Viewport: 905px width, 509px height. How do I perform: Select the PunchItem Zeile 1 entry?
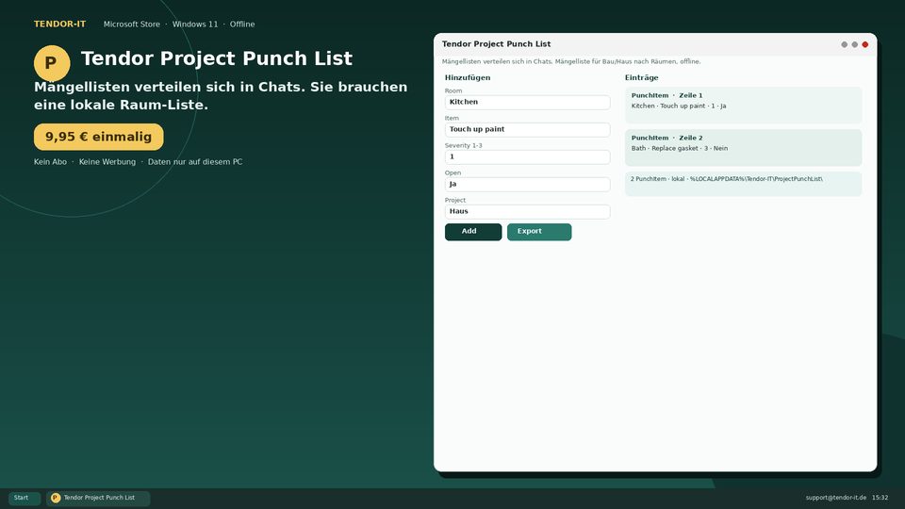[743, 105]
